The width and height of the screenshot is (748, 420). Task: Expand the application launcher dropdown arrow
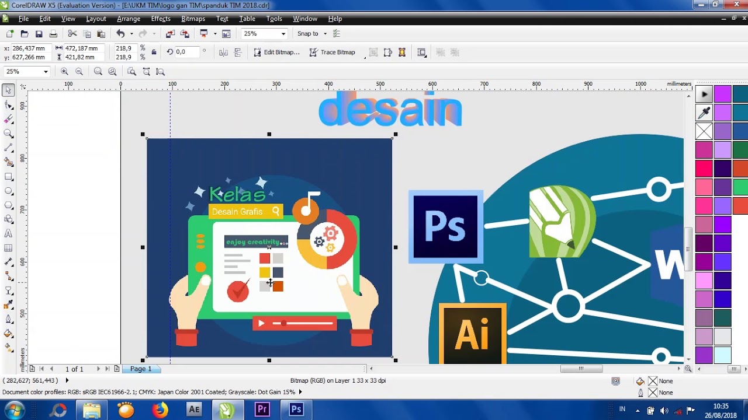coord(215,34)
